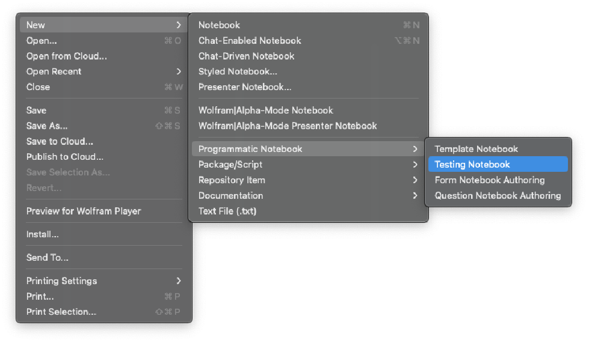Open Form Notebook Authoring
Viewport: 589px width, 343px height.
click(x=489, y=180)
